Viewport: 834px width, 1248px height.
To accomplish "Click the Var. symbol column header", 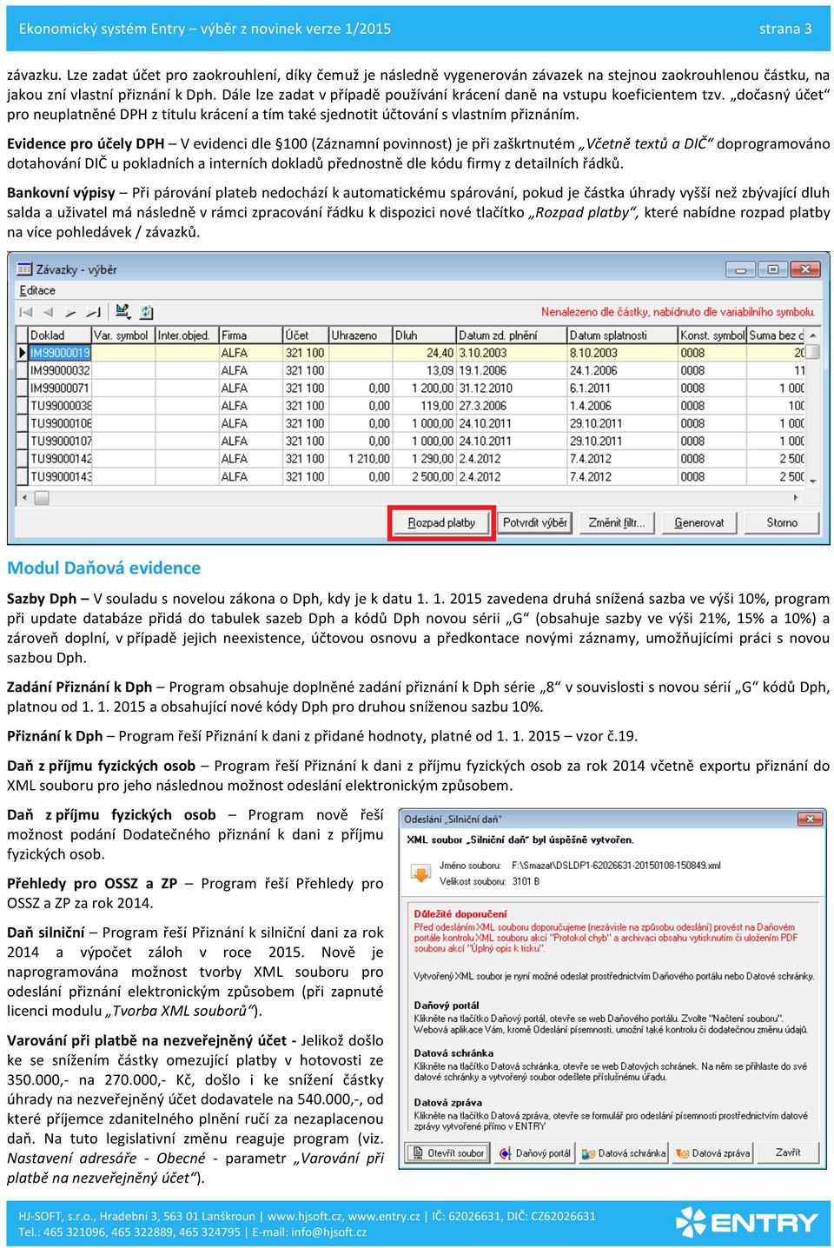I will click(122, 335).
